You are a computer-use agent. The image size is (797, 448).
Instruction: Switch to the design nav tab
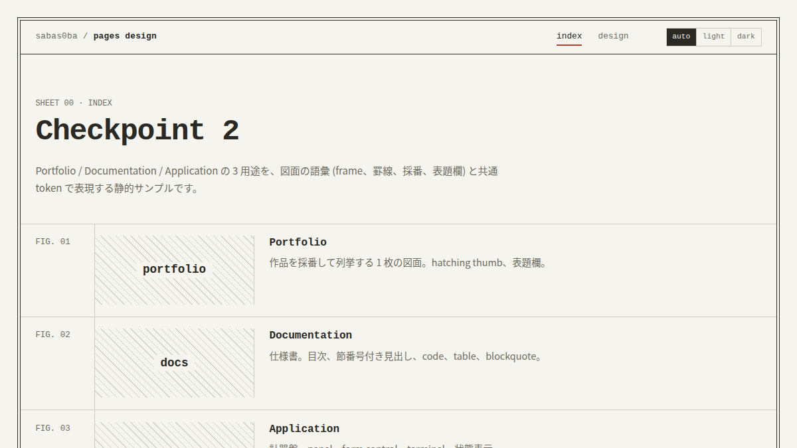(613, 36)
